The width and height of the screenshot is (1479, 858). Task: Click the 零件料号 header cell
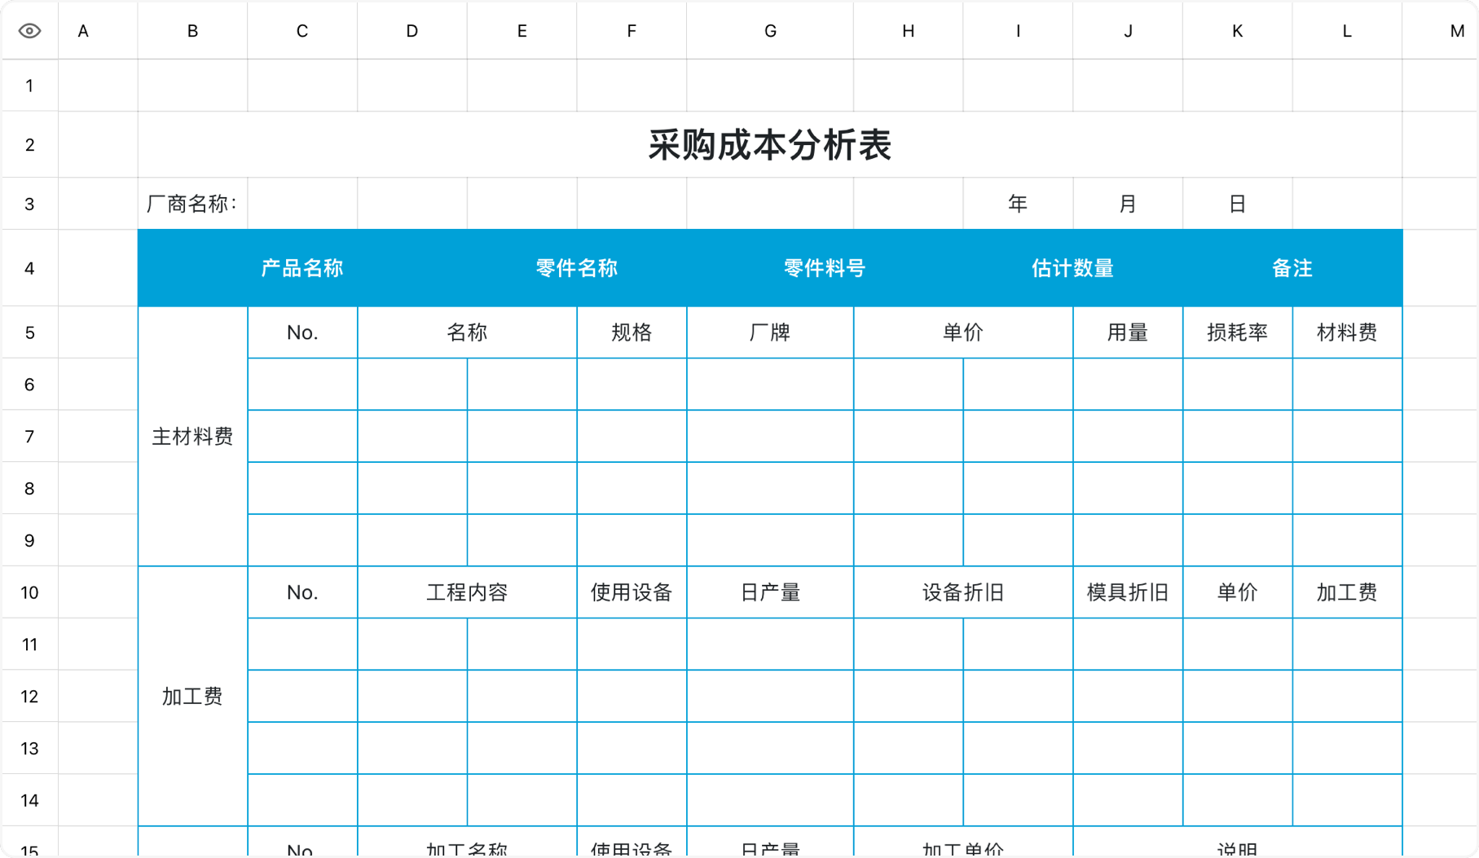[825, 268]
